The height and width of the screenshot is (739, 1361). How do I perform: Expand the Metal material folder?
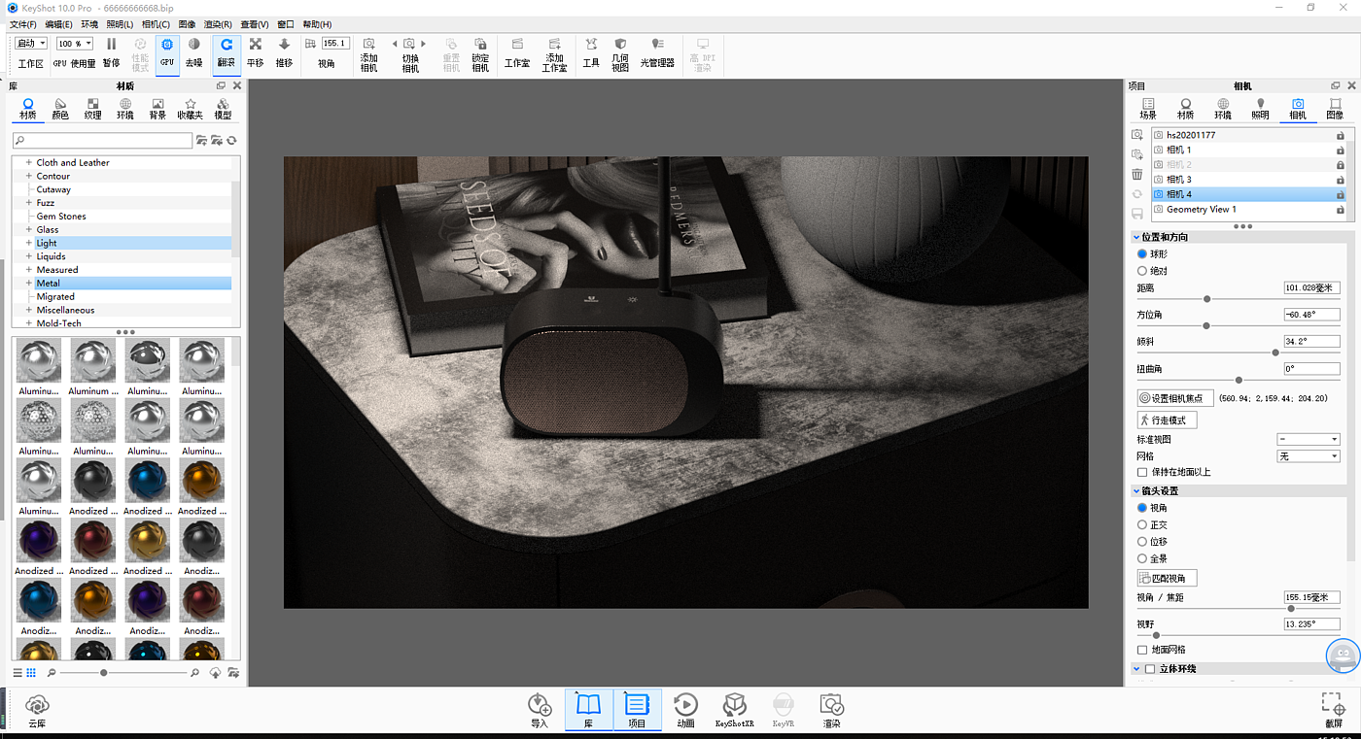pyautogui.click(x=29, y=284)
